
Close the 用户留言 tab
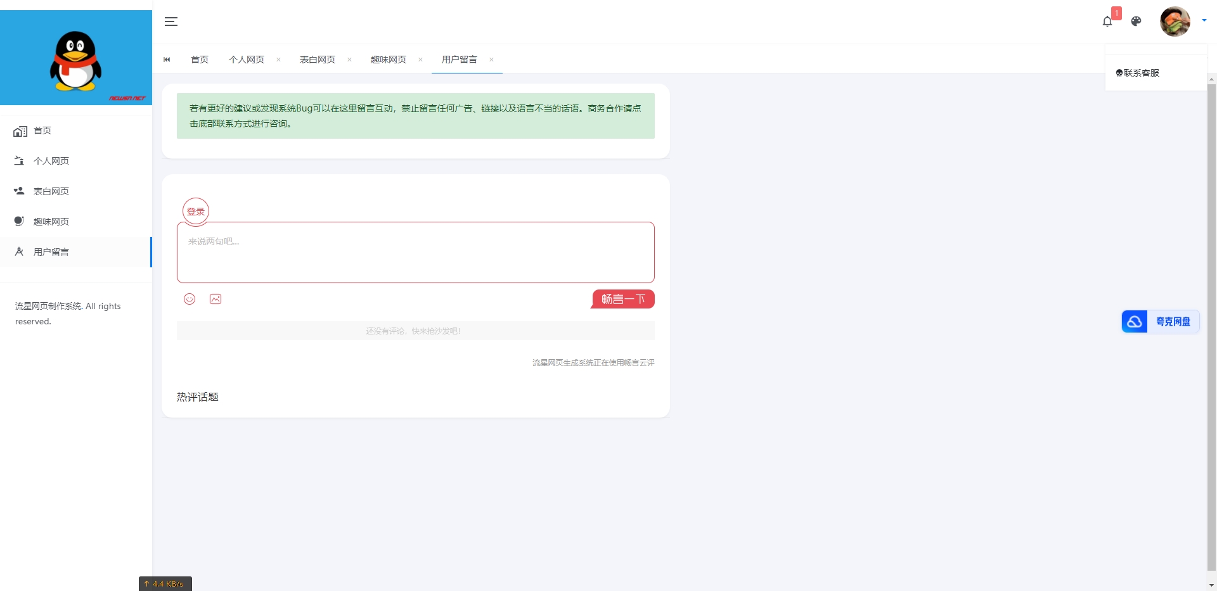tap(491, 60)
